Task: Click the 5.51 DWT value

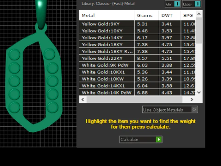Action: pyautogui.click(x=167, y=59)
